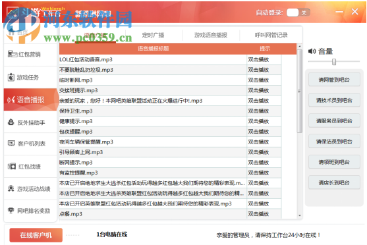367x245 pixels.
Task: Select 本店已开启英雄联盟红包活动 mp3 row
Action: [x=170, y=204]
